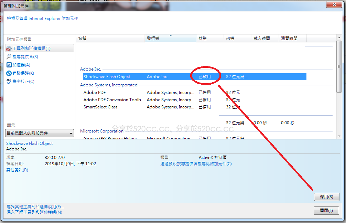The width and height of the screenshot is (346, 223).
Task: Sort list by 狀態 column header
Action: tap(210, 39)
